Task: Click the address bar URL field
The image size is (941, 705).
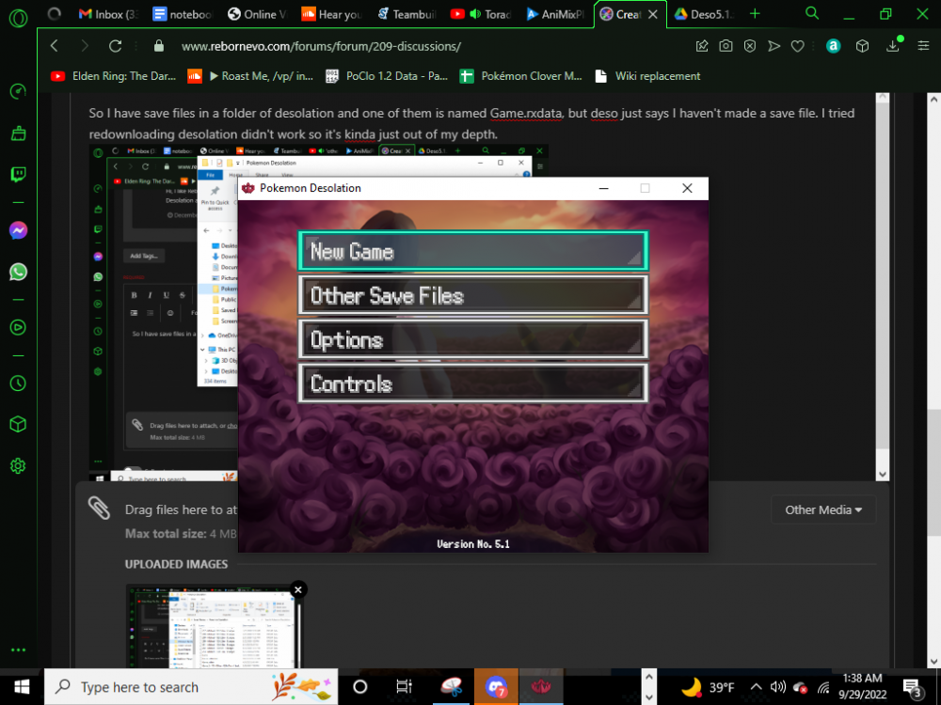Action: (x=321, y=46)
